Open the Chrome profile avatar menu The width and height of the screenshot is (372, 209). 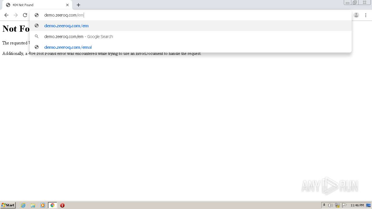(356, 15)
